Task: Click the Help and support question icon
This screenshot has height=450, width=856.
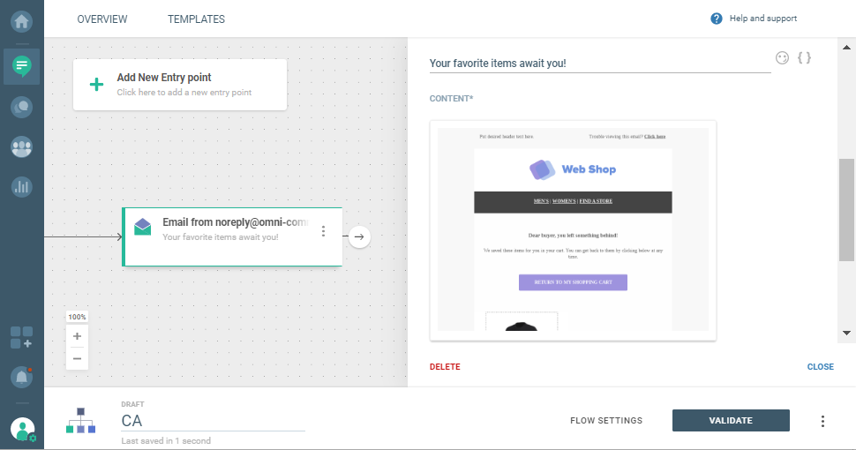Action: pyautogui.click(x=717, y=19)
